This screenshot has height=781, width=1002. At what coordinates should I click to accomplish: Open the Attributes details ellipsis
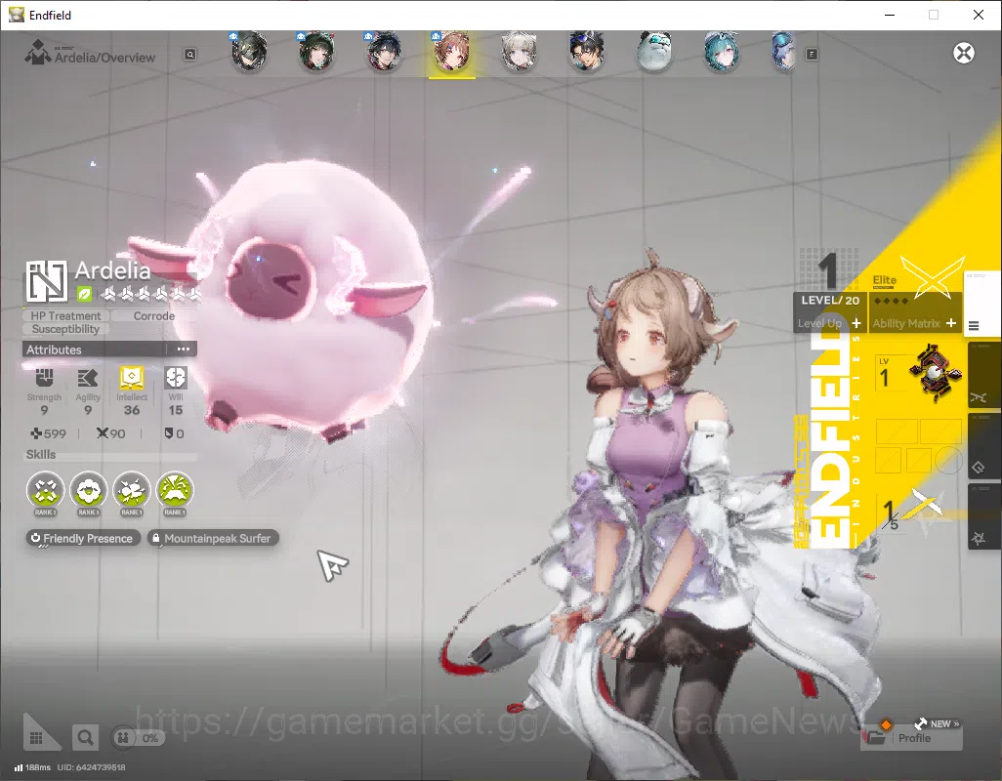tap(184, 349)
